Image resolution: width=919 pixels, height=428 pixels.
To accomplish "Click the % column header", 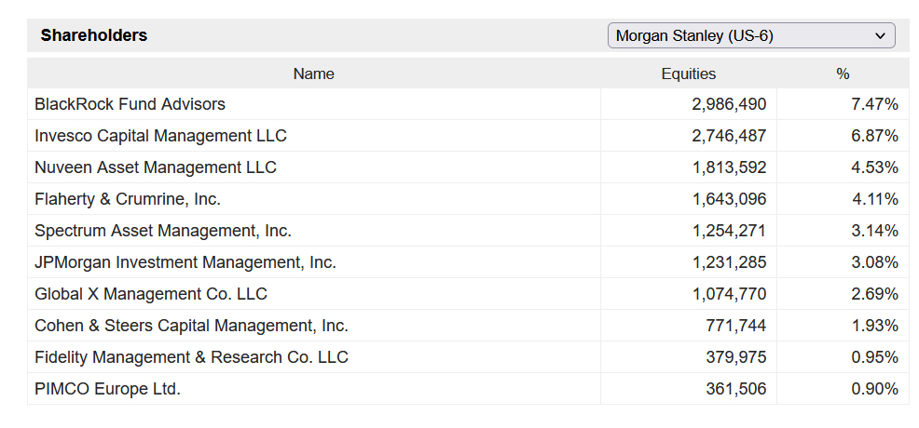I will tap(843, 74).
